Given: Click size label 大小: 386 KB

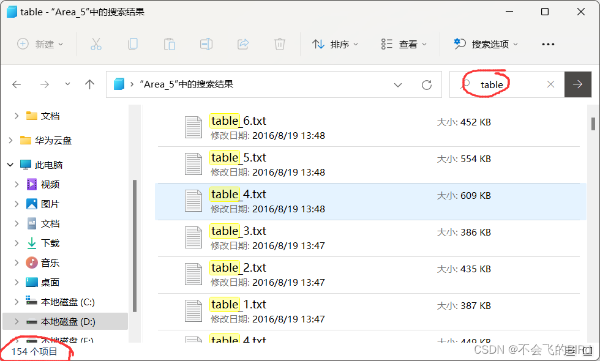Looking at the screenshot, I should (464, 233).
